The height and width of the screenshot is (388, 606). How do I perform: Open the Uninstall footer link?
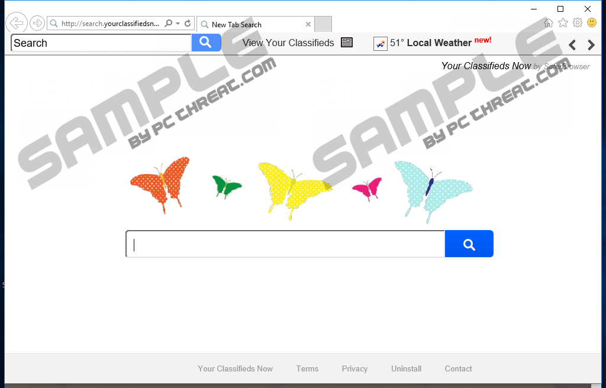pyautogui.click(x=406, y=368)
